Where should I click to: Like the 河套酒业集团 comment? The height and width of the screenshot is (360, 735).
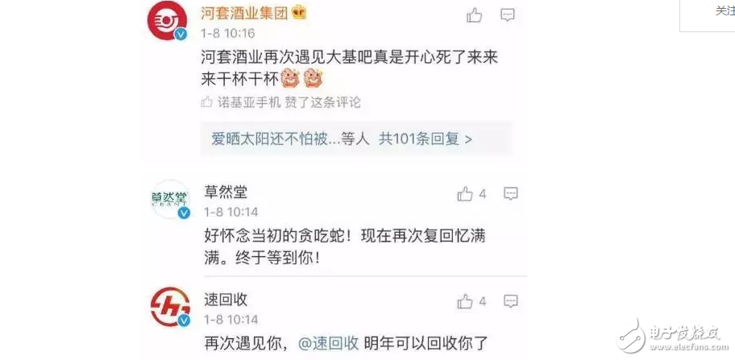click(475, 16)
